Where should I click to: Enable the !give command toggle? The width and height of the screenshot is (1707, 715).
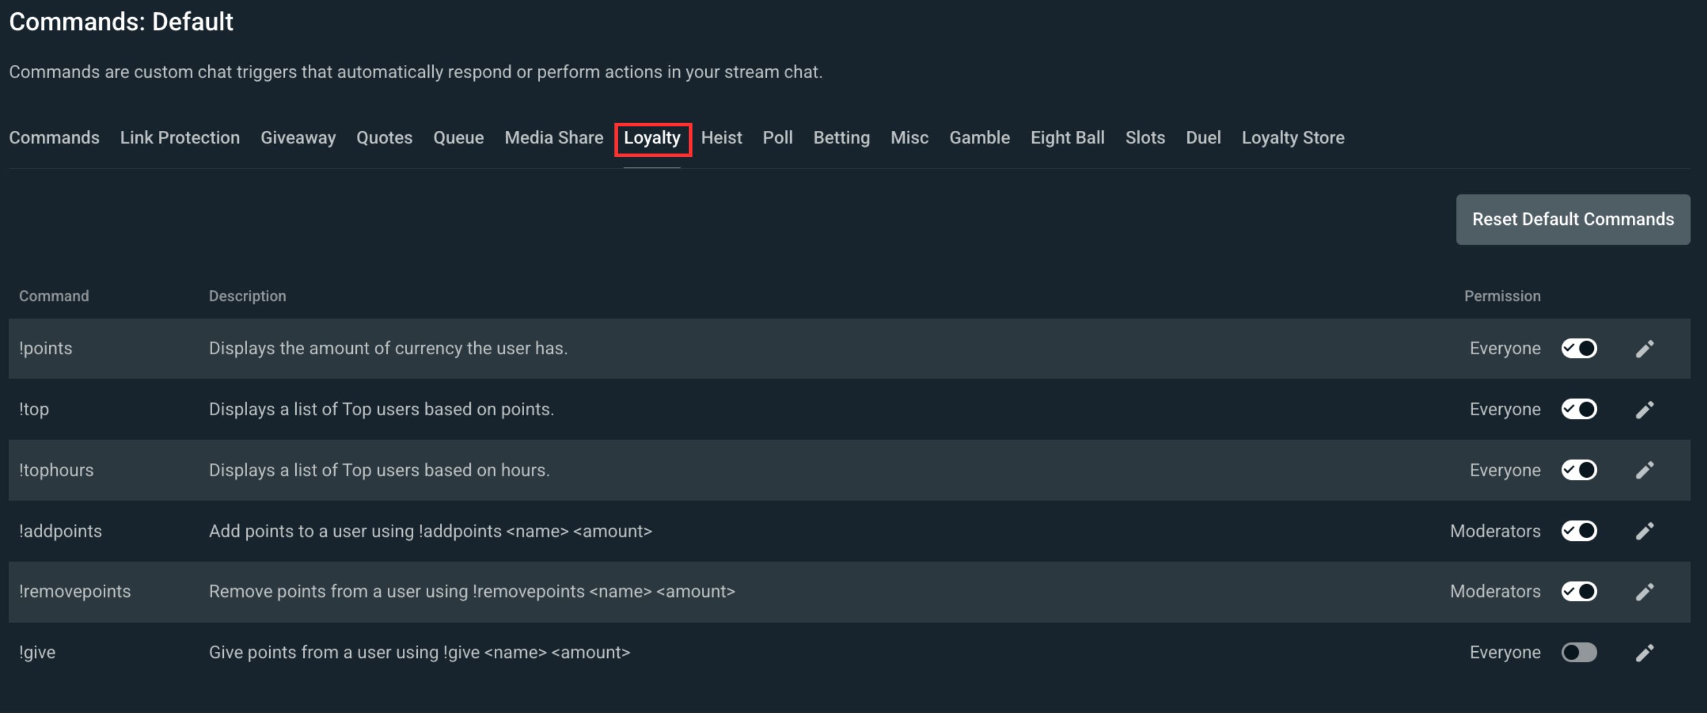(x=1579, y=653)
